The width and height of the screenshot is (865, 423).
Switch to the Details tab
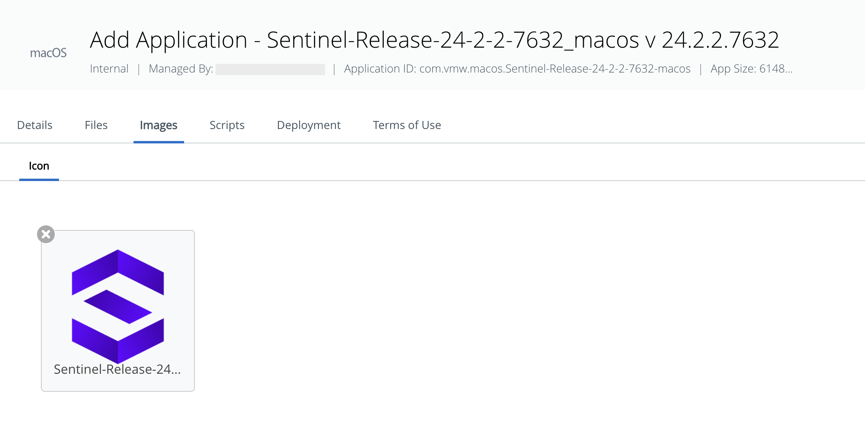click(35, 125)
